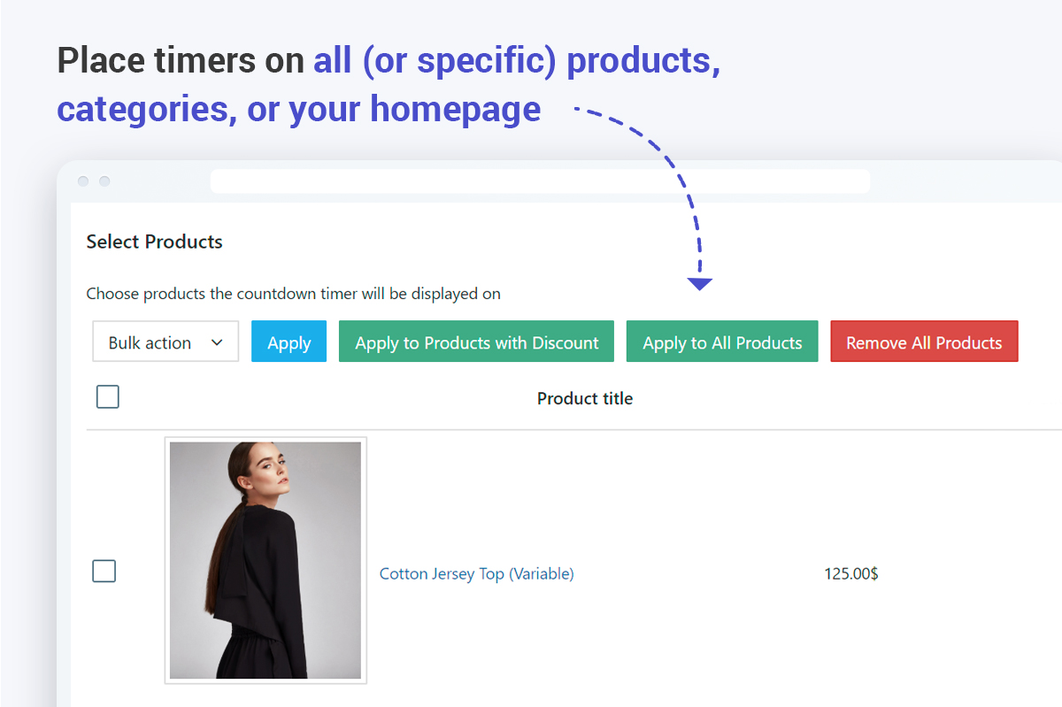Click the chevron arrow in Bulk action
1062x707 pixels.
pos(217,342)
